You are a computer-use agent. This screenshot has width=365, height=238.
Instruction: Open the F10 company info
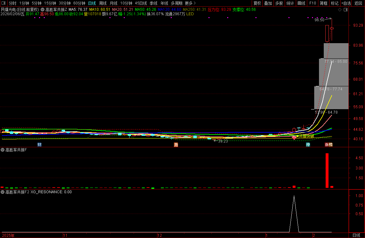312,3
